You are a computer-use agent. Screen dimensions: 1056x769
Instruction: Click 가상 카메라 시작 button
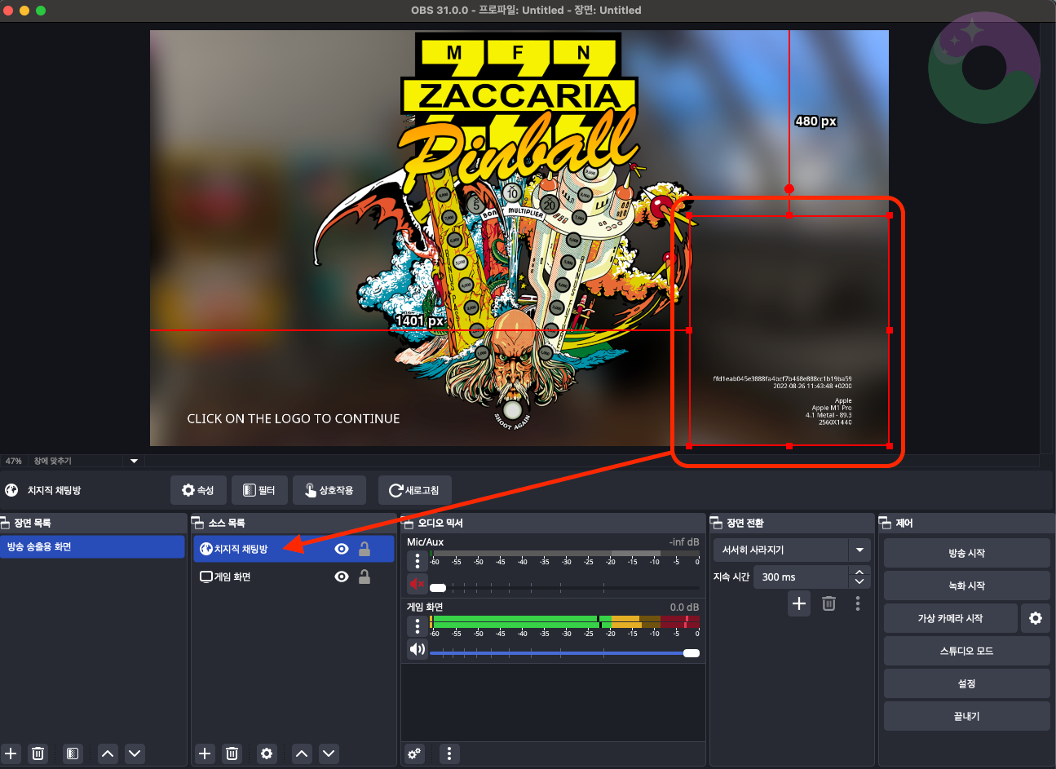pyautogui.click(x=950, y=618)
